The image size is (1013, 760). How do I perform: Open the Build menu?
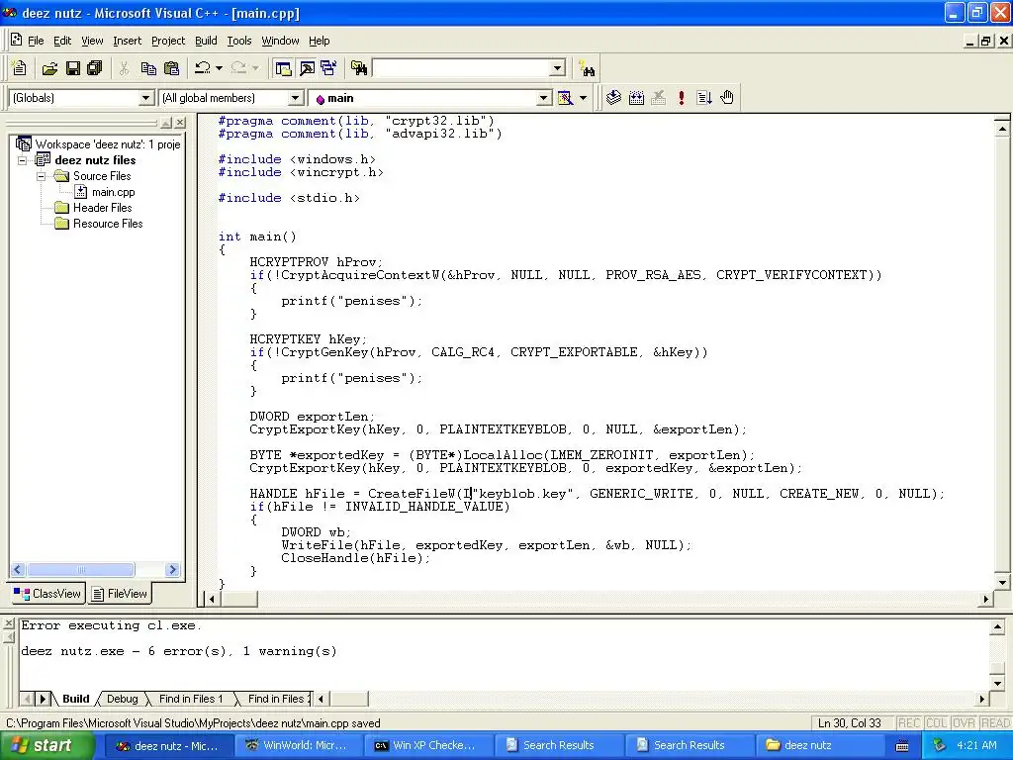(x=206, y=41)
